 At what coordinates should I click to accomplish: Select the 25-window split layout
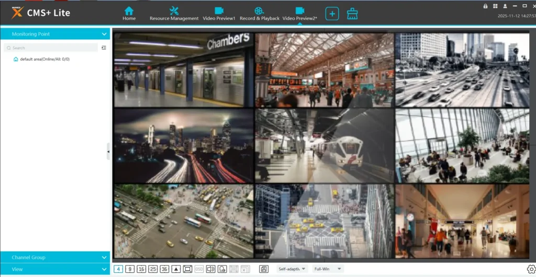(x=153, y=269)
